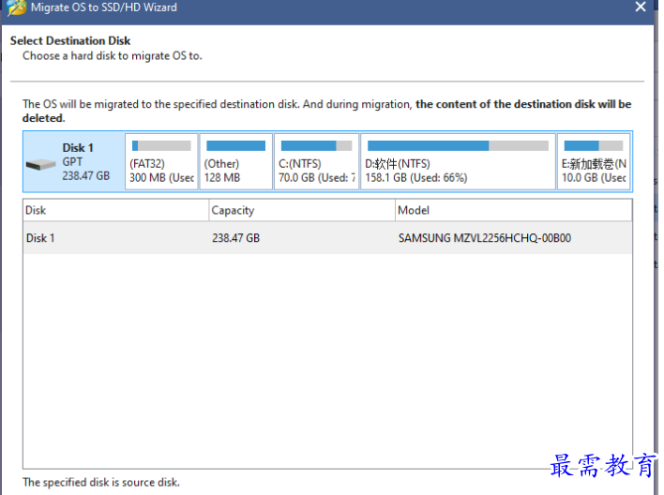Close the Migrate OS wizard window
The width and height of the screenshot is (664, 495).
641,7
